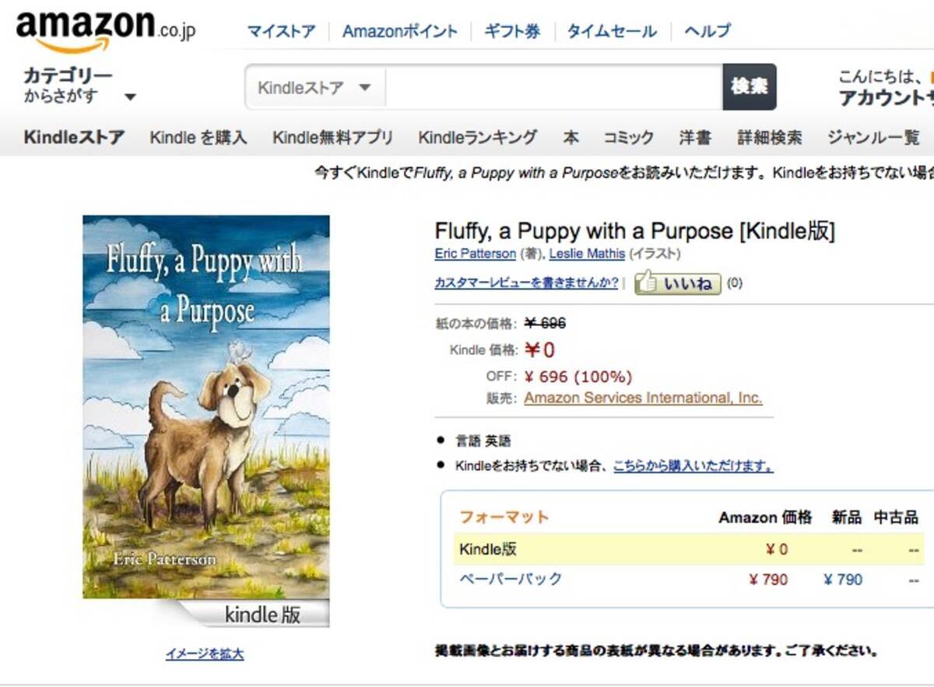934x687 pixels.
Task: Open the ギフト券 link
Action: coord(511,32)
